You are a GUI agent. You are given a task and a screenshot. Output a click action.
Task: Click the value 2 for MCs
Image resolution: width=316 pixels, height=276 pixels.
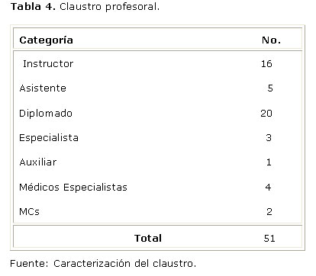click(x=269, y=212)
